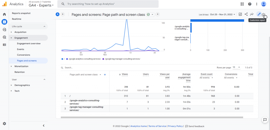Open the Explore icon in left rail
Viewport: 270px width, 130px height.
point(4,30)
